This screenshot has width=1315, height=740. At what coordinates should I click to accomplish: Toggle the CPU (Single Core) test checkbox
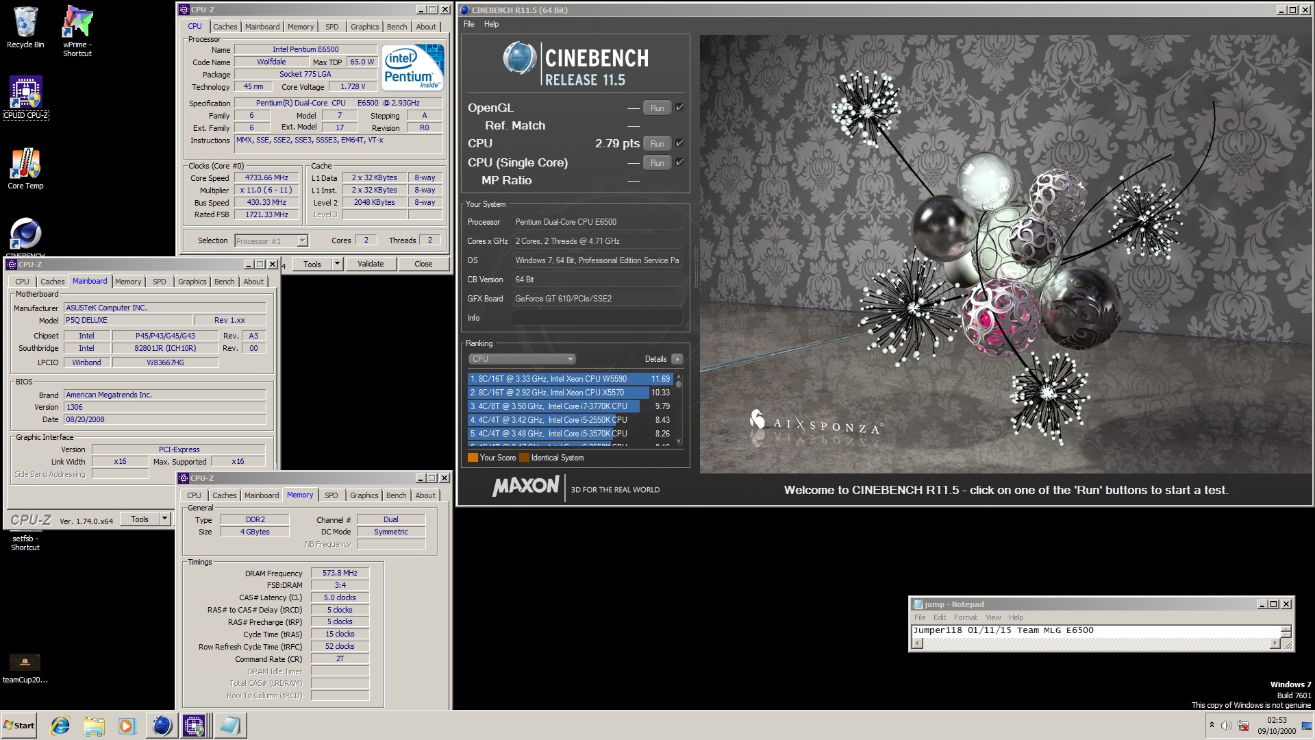click(x=679, y=162)
